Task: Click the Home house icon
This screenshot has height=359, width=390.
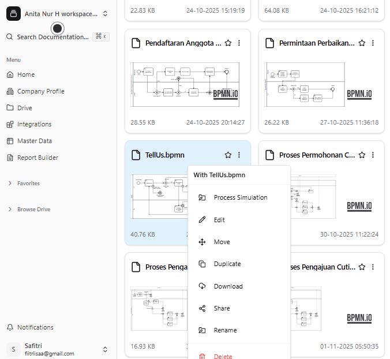Action: (10, 74)
